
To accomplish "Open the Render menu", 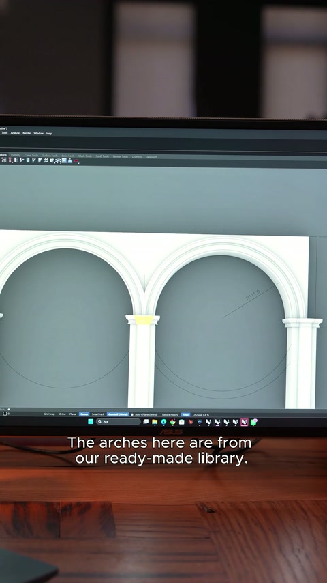I will (x=27, y=133).
